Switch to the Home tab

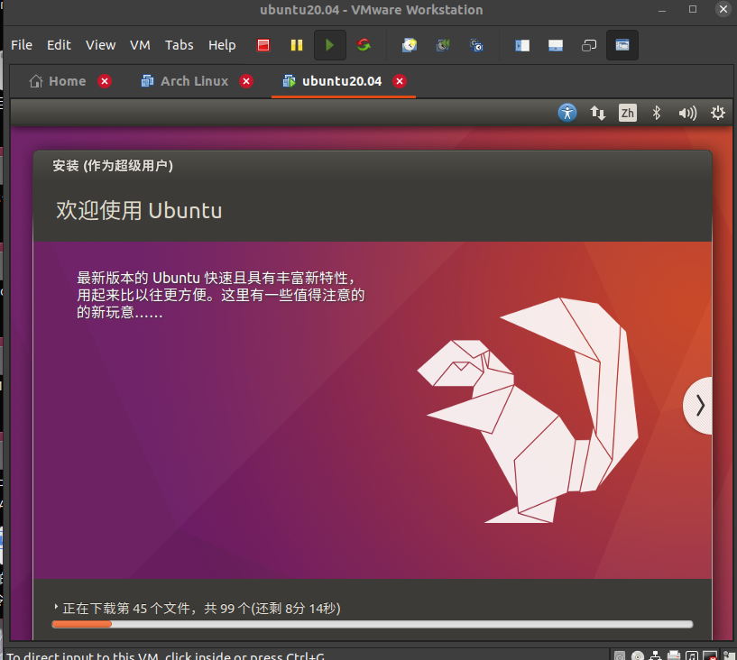tap(63, 80)
